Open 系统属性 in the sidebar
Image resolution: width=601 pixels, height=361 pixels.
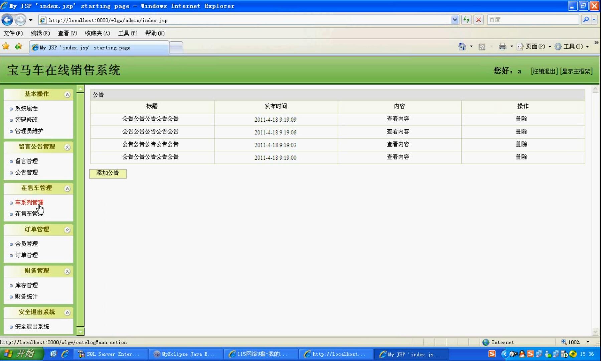pos(26,109)
